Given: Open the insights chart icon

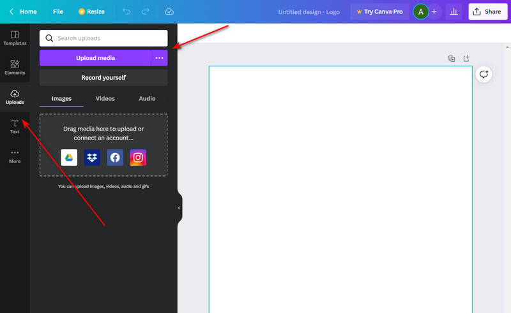Looking at the screenshot, I should 454,11.
